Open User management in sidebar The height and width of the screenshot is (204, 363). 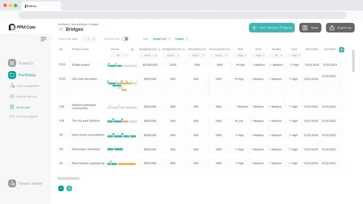(x=25, y=86)
